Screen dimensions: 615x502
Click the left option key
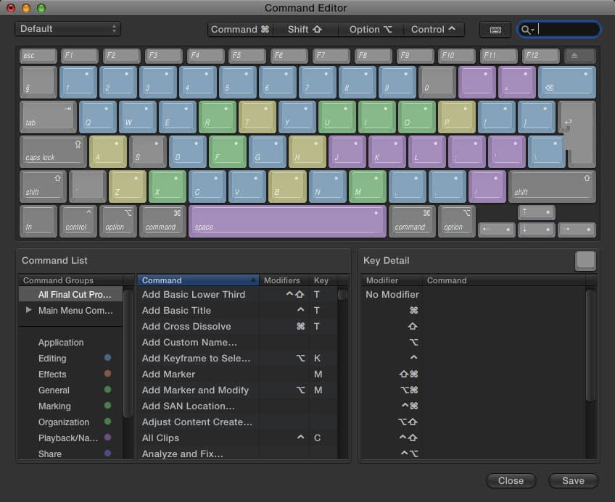(x=118, y=222)
